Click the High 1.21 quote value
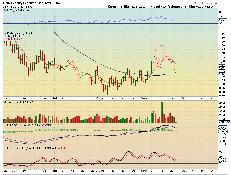 point(131,7)
